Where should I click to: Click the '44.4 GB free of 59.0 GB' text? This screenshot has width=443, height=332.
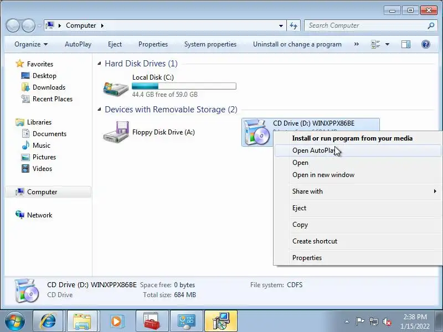point(164,95)
